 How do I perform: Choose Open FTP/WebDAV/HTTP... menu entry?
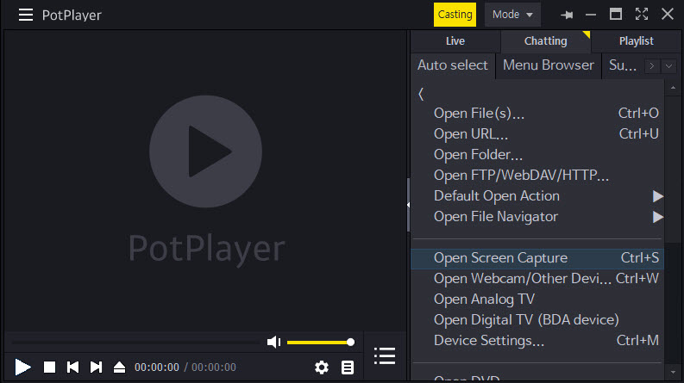[537, 176]
